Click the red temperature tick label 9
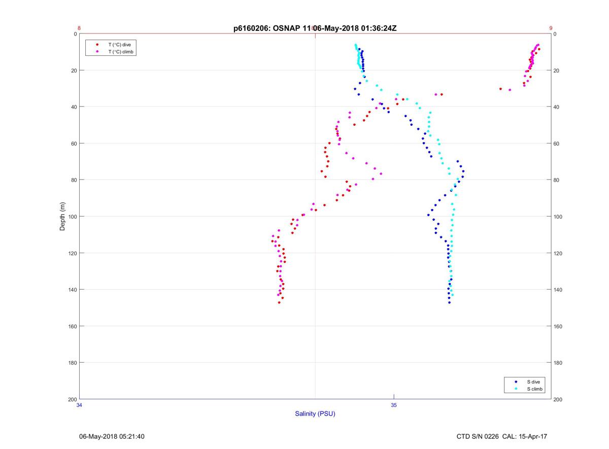 click(551, 28)
